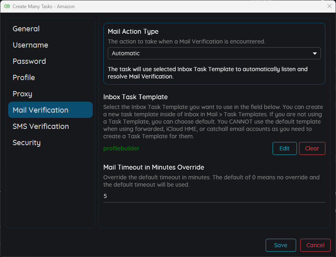Click the Mail Action Type heading
This screenshot has width=336, height=257.
point(133,31)
